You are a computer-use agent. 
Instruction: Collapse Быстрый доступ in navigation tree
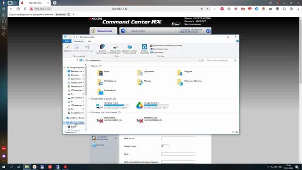tap(65, 68)
